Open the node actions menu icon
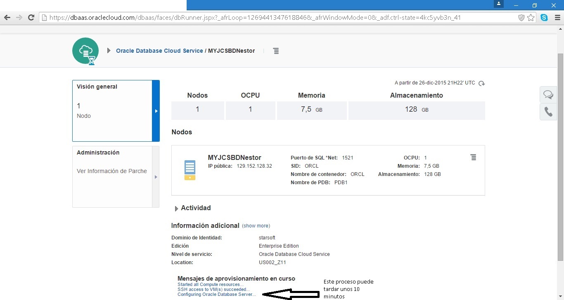 tap(473, 157)
